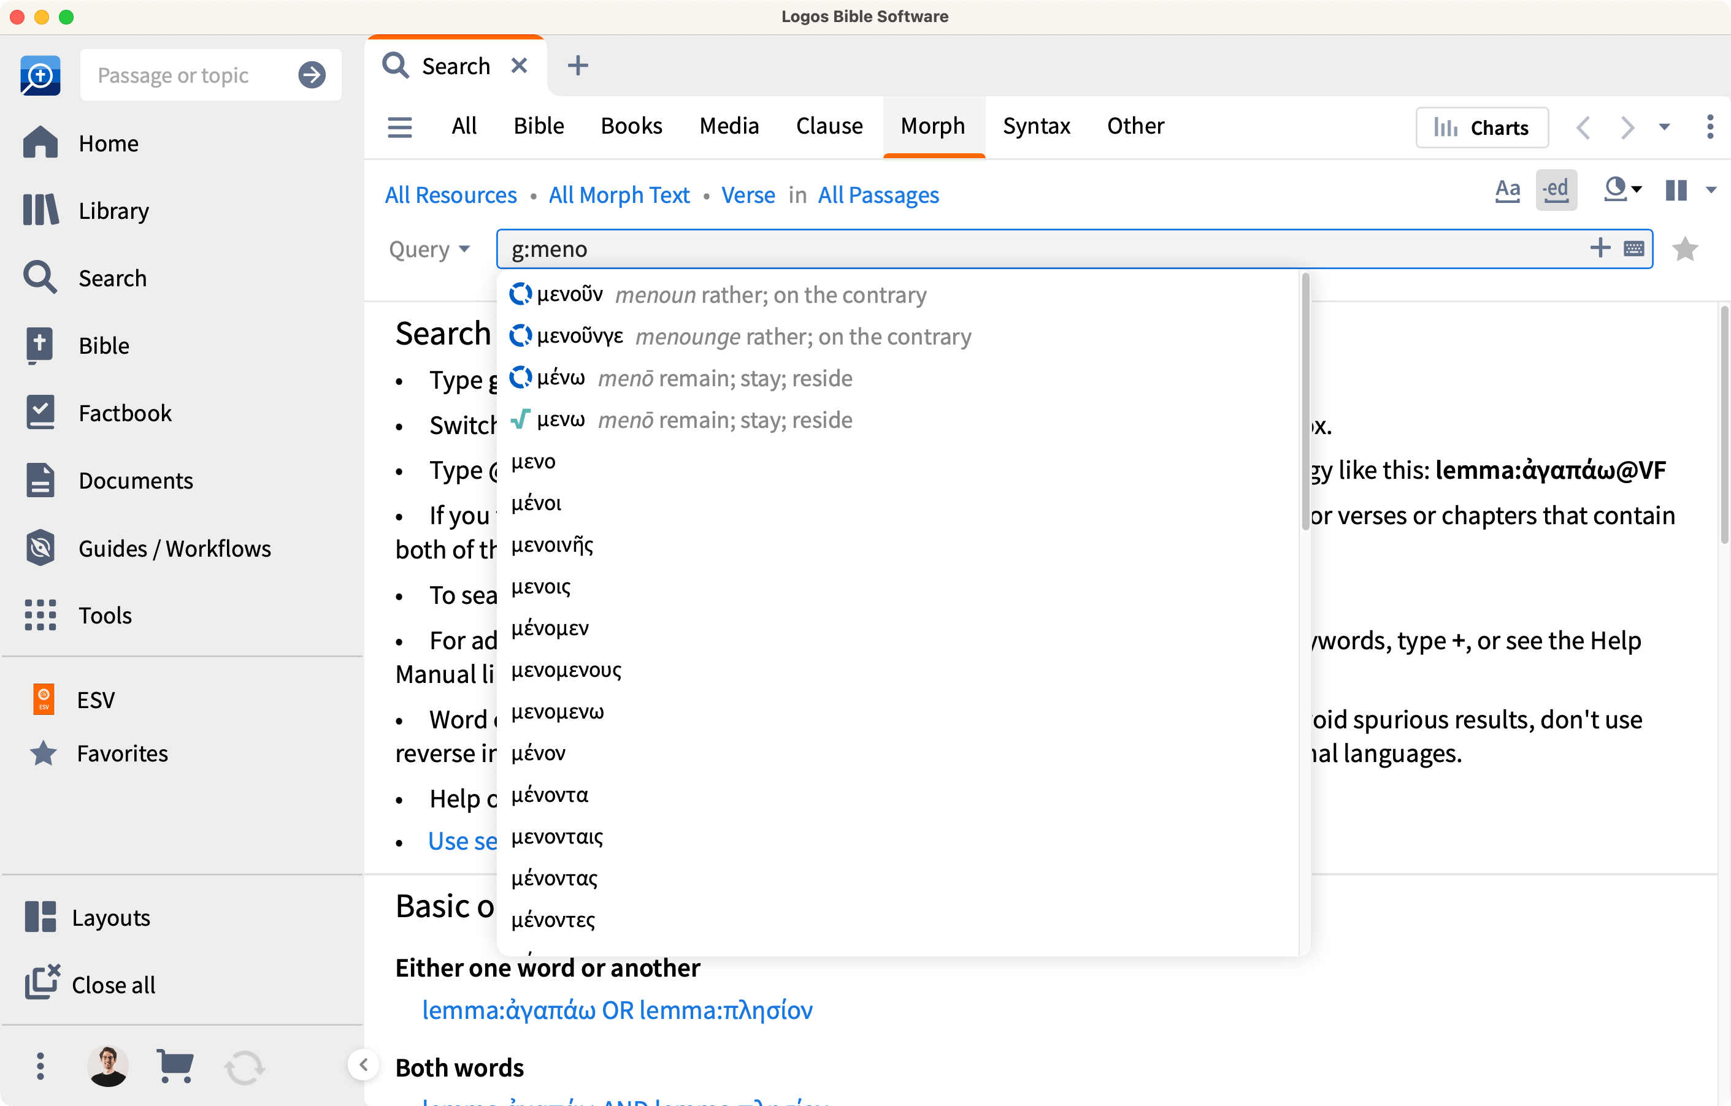The height and width of the screenshot is (1106, 1731).
Task: Open Search from the sidebar
Action: 84,278
